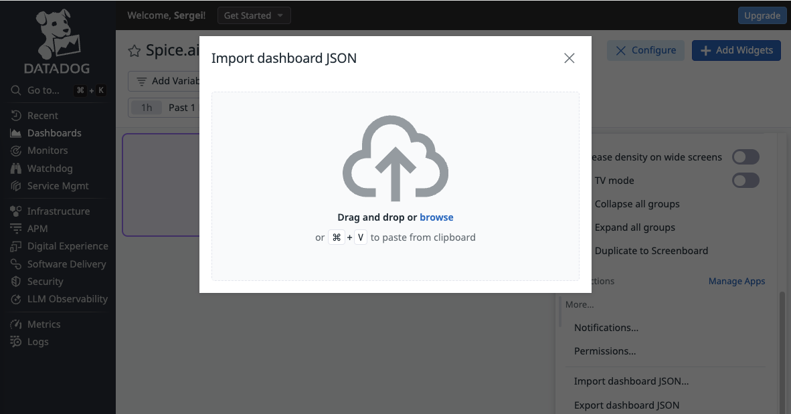Click the Logs icon in sidebar

point(16,342)
